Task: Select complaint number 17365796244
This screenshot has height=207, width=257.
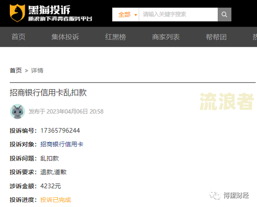Action: click(60, 131)
